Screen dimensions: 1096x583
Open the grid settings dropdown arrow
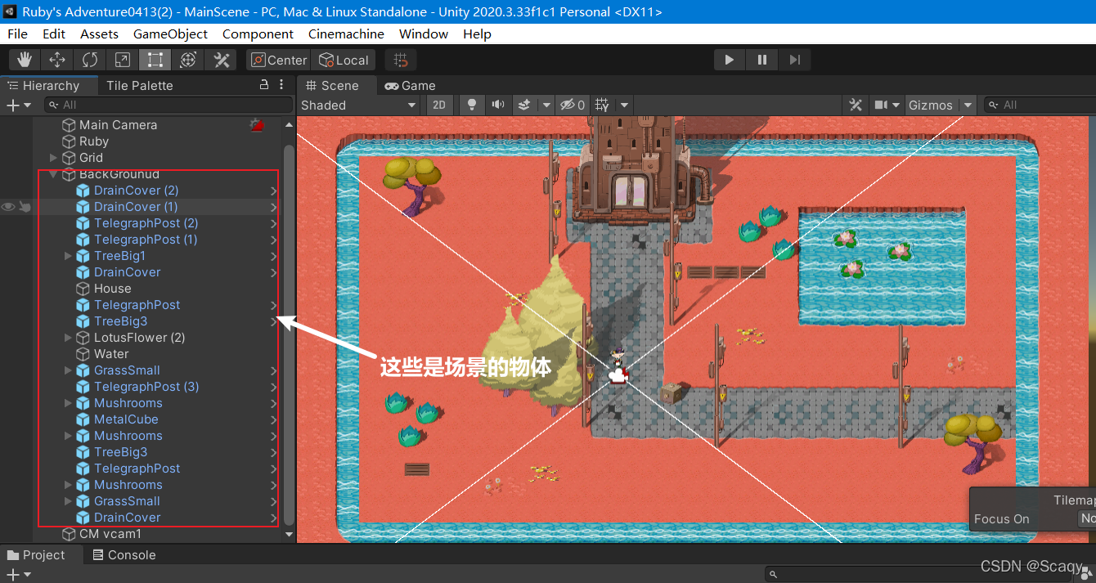(624, 105)
